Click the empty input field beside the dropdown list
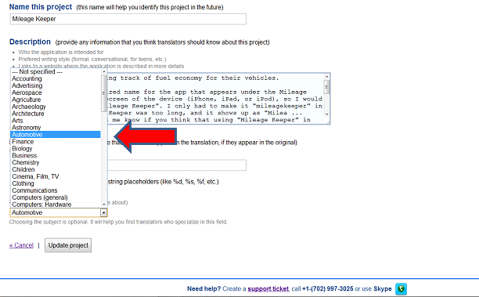This screenshot has width=479, height=297. [177, 165]
